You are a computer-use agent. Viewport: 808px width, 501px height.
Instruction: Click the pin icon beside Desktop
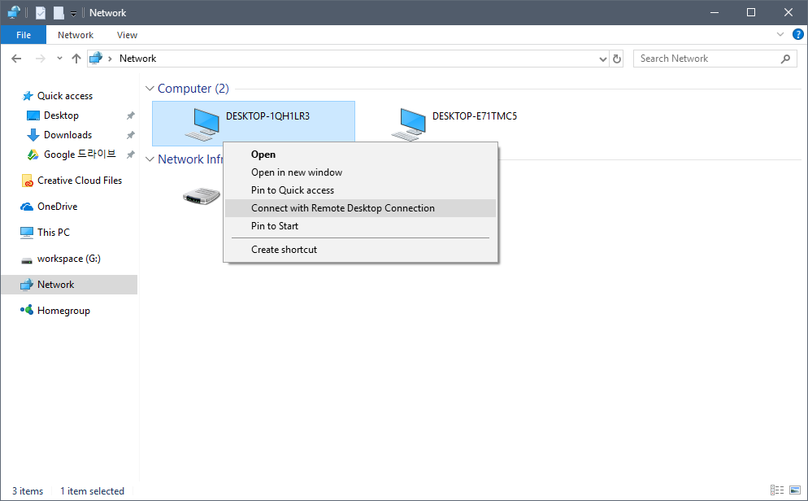tap(130, 116)
